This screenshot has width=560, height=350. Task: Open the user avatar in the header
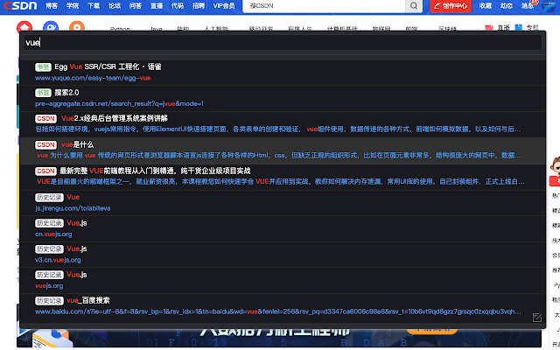549,6
